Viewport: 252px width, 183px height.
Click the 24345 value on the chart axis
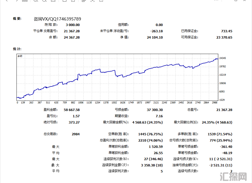tap(223, 58)
